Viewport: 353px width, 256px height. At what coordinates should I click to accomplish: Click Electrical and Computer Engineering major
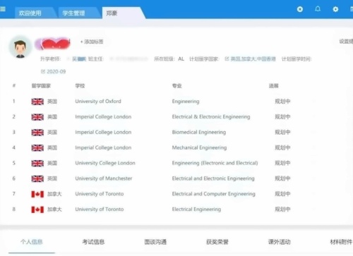(214, 194)
